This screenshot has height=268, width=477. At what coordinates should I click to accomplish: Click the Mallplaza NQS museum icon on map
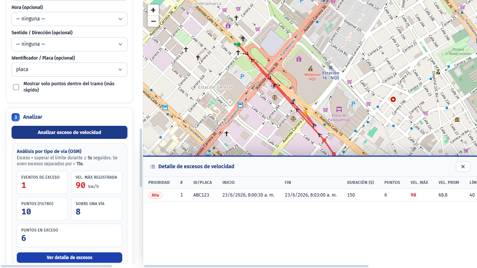(x=310, y=68)
